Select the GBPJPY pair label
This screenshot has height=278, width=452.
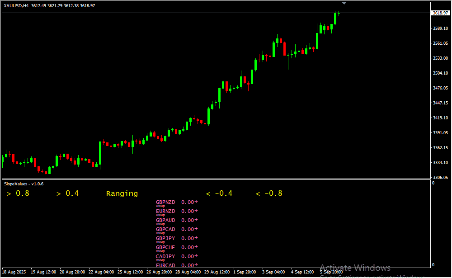click(165, 238)
